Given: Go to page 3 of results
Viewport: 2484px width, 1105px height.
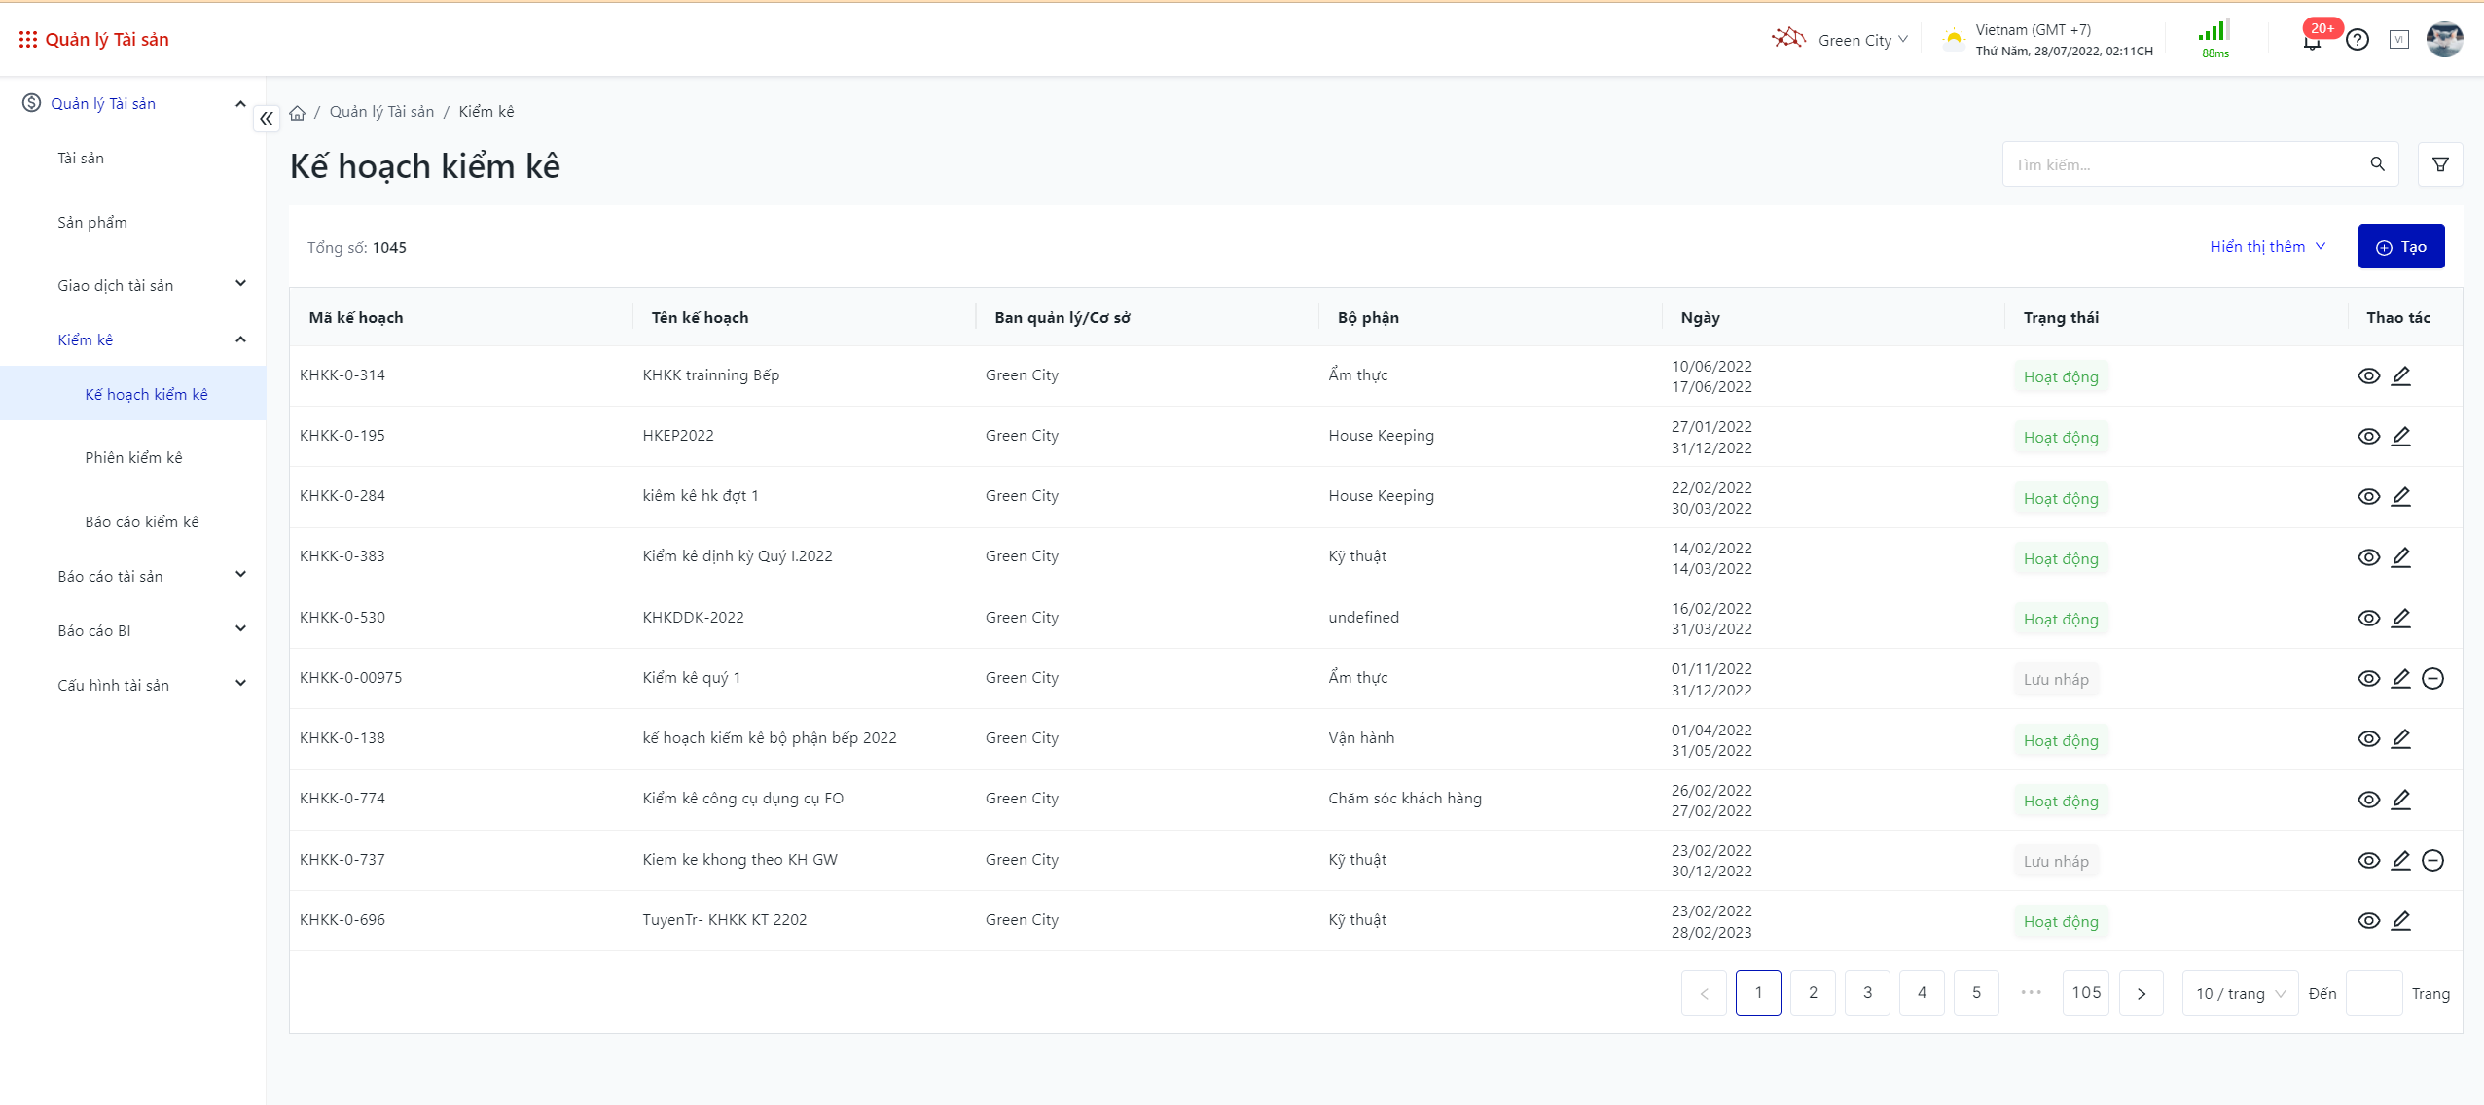Looking at the screenshot, I should pyautogui.click(x=1867, y=993).
